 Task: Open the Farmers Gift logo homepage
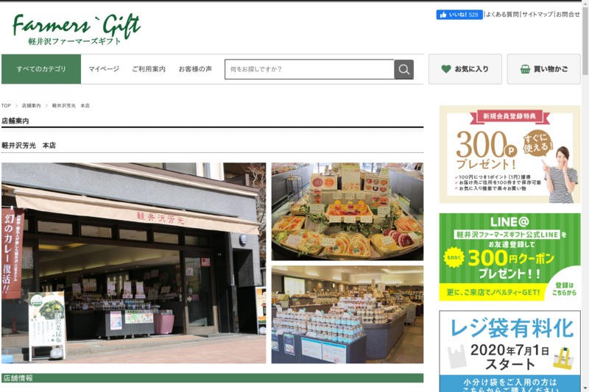tap(77, 29)
